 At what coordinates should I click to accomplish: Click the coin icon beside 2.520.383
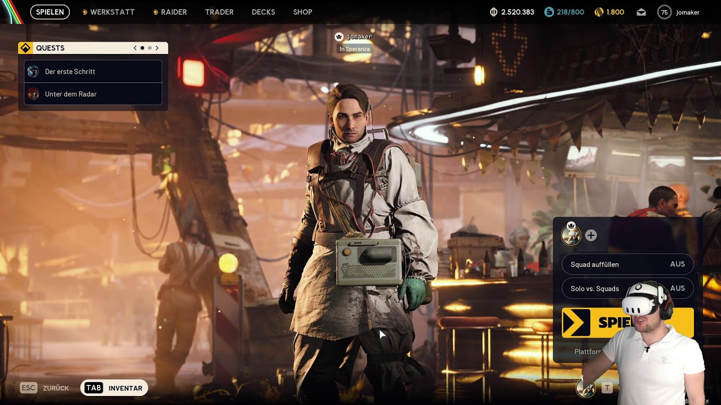[493, 12]
